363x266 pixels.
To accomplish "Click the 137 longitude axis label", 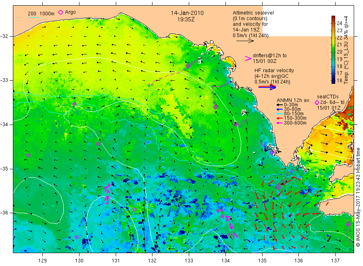I will point(335,261).
